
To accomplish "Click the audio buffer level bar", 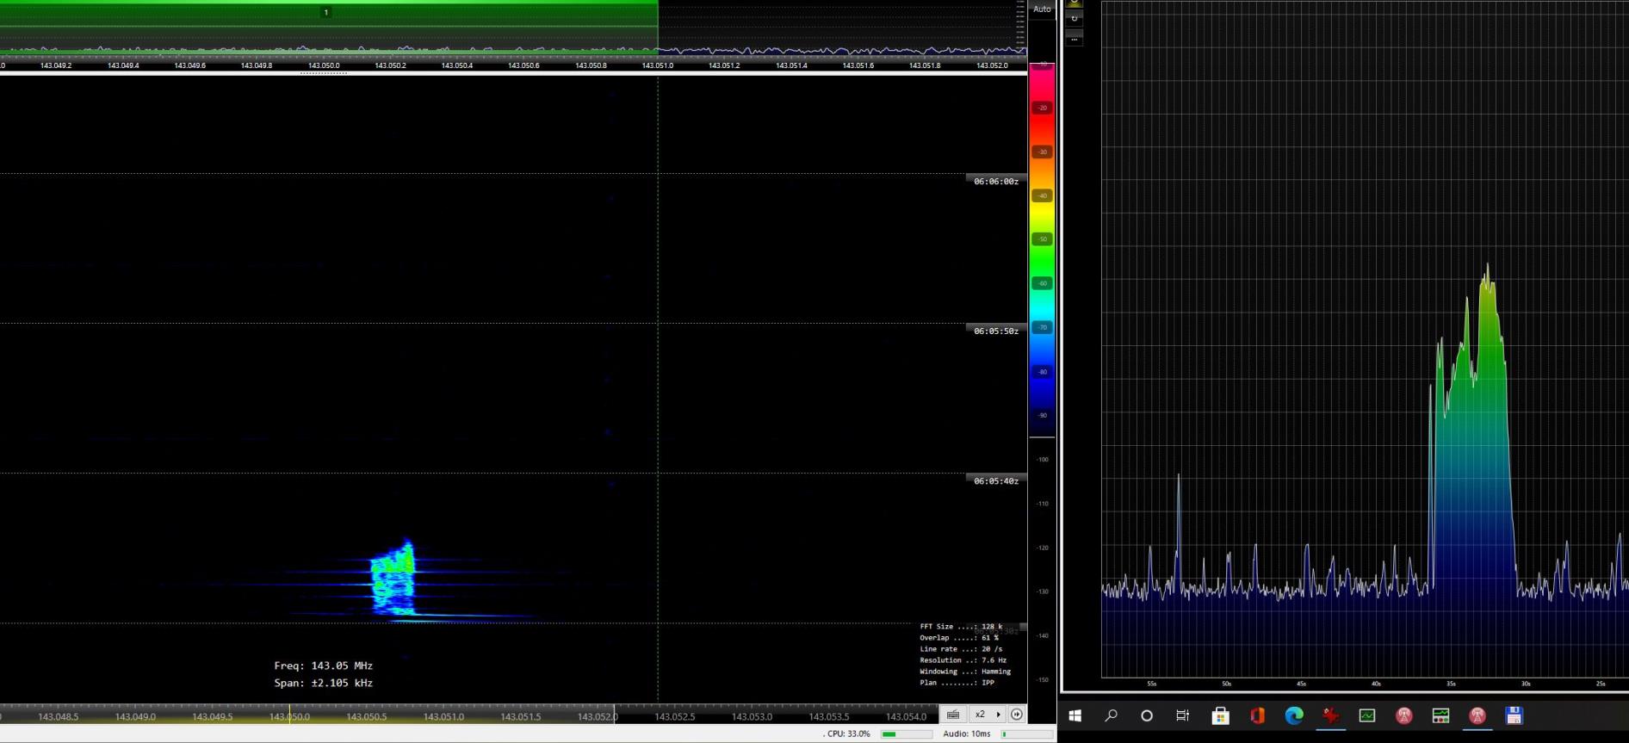I will click(1027, 734).
